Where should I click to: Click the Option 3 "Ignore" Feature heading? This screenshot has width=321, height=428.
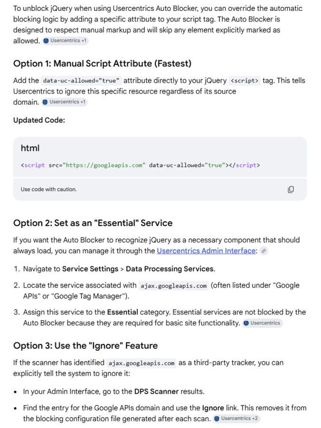pos(85,346)
